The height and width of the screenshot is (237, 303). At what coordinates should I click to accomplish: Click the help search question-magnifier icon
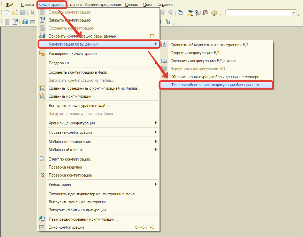point(198,13)
